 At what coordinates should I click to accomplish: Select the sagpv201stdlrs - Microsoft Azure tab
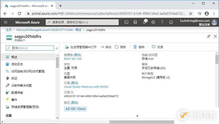click(x=29, y=6)
